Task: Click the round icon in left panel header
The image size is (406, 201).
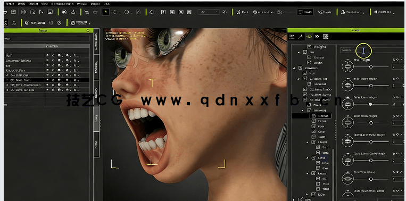Action: pos(88,30)
